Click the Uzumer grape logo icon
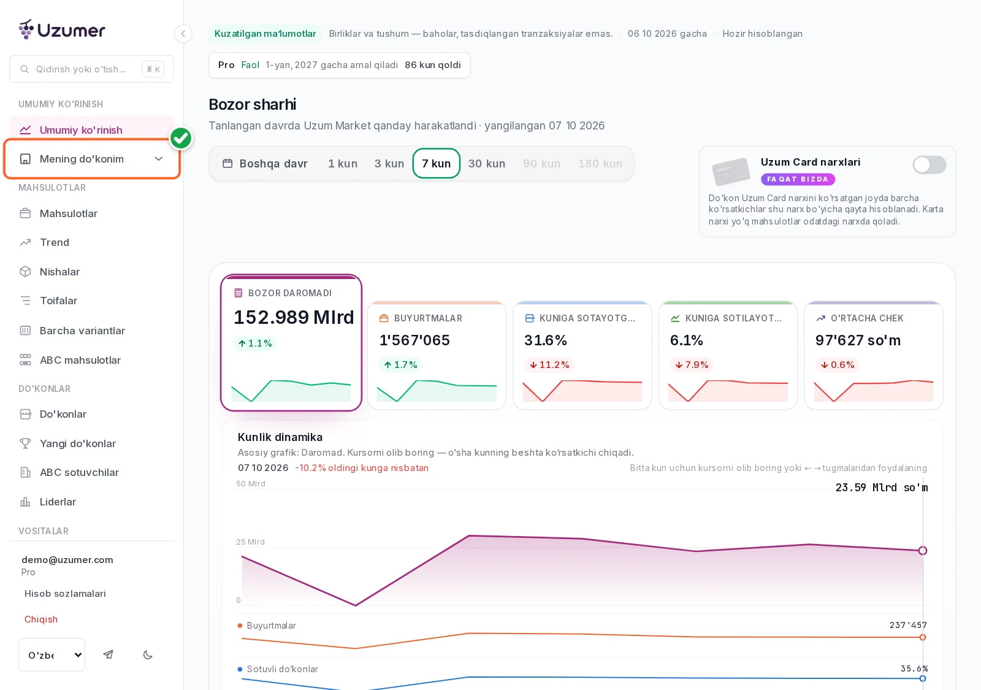Screen dimensions: 981x690 click(x=26, y=29)
